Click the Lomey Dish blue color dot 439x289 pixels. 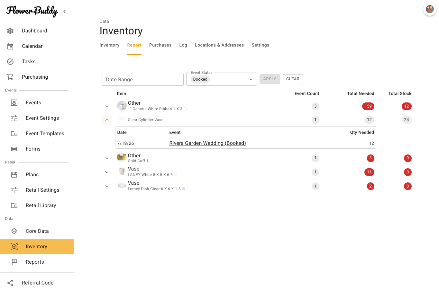tap(184, 189)
